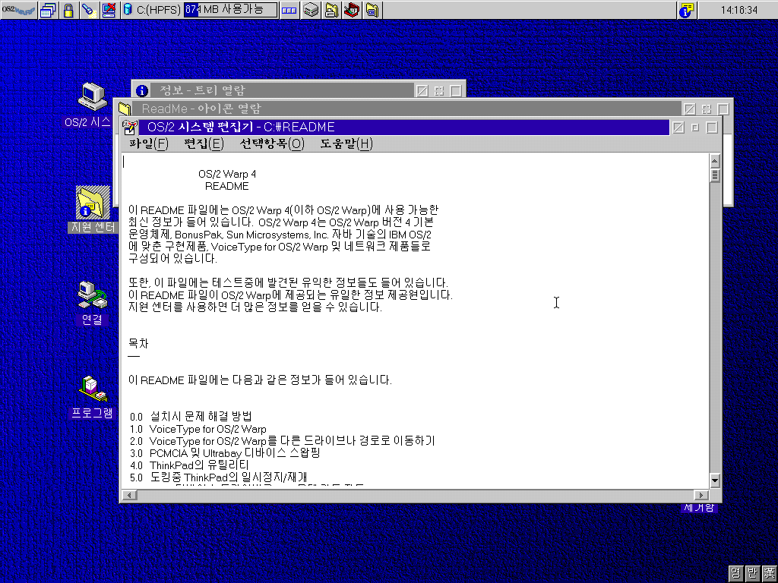Click the ReadMe - 아이콘 열람 title bar

[407, 109]
